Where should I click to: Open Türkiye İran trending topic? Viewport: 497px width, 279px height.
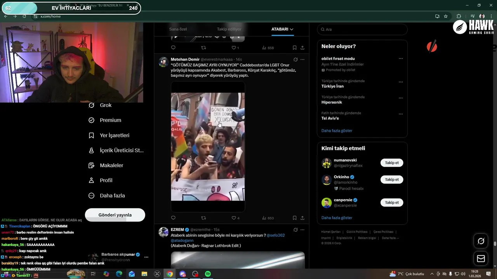tap(332, 86)
